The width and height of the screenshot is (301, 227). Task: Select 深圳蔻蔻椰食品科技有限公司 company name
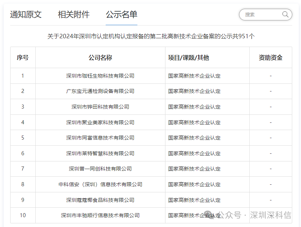pyautogui.click(x=100, y=200)
